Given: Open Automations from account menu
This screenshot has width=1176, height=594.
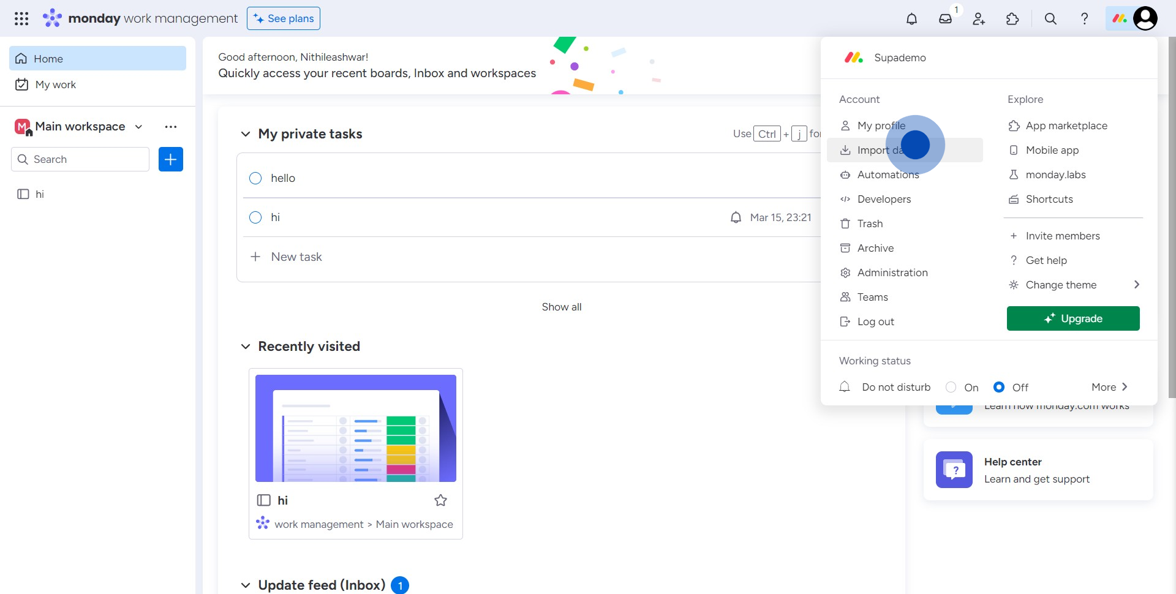Looking at the screenshot, I should (x=905, y=175).
